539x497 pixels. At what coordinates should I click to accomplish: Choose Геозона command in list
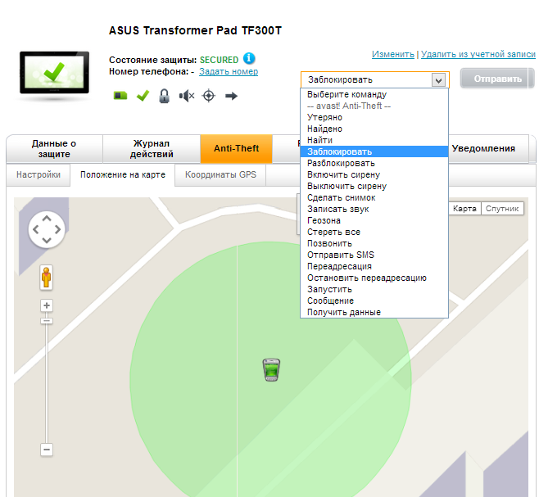click(374, 220)
